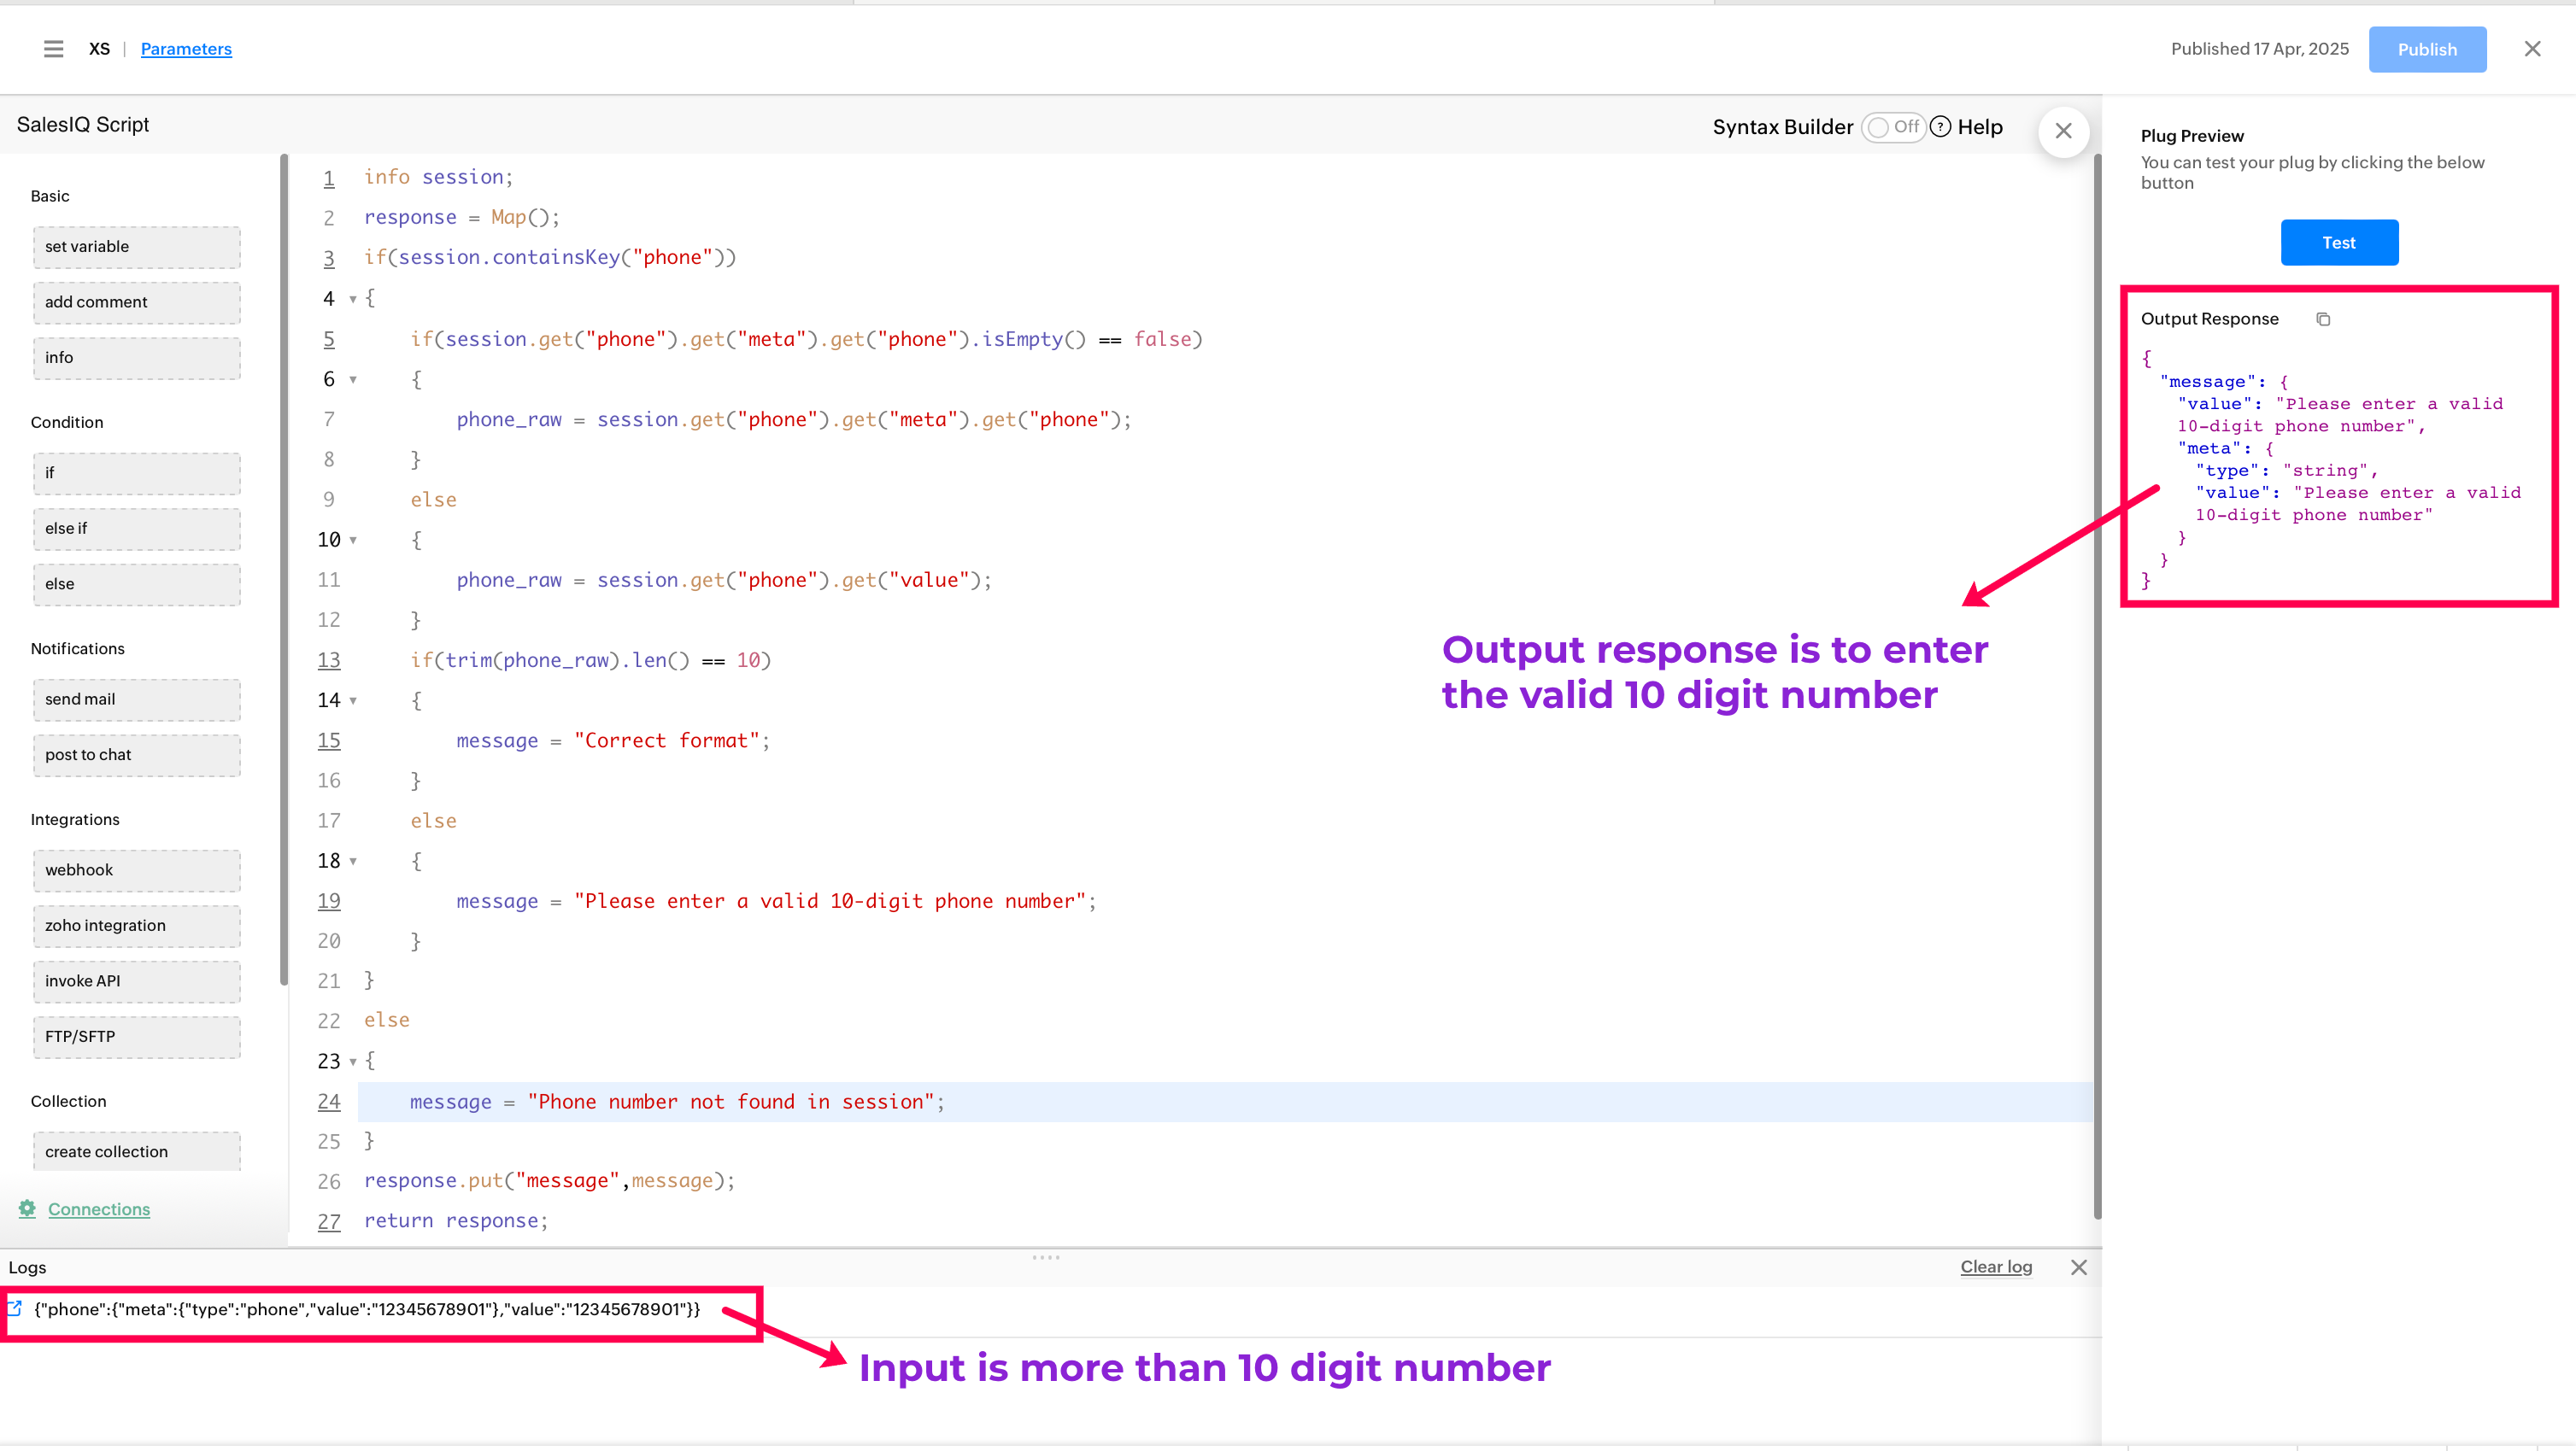Collapse code block at line 14

(x=353, y=700)
